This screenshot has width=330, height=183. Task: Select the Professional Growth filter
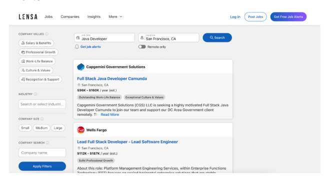pyautogui.click(x=38, y=52)
